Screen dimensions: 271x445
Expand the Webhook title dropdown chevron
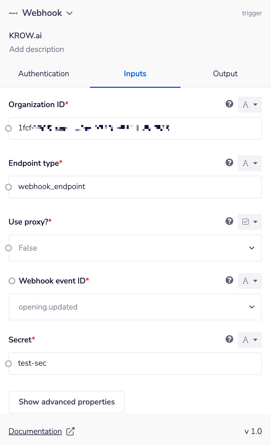(70, 13)
